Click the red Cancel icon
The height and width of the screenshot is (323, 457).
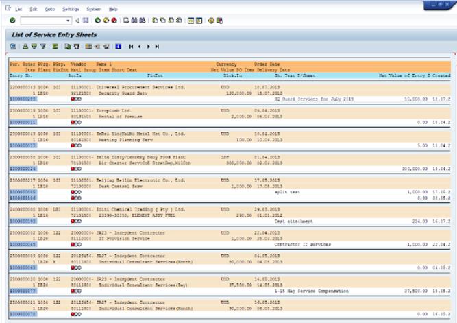(113, 21)
